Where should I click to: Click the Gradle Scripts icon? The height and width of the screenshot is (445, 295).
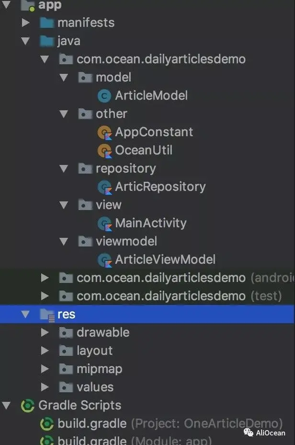[x=28, y=406]
